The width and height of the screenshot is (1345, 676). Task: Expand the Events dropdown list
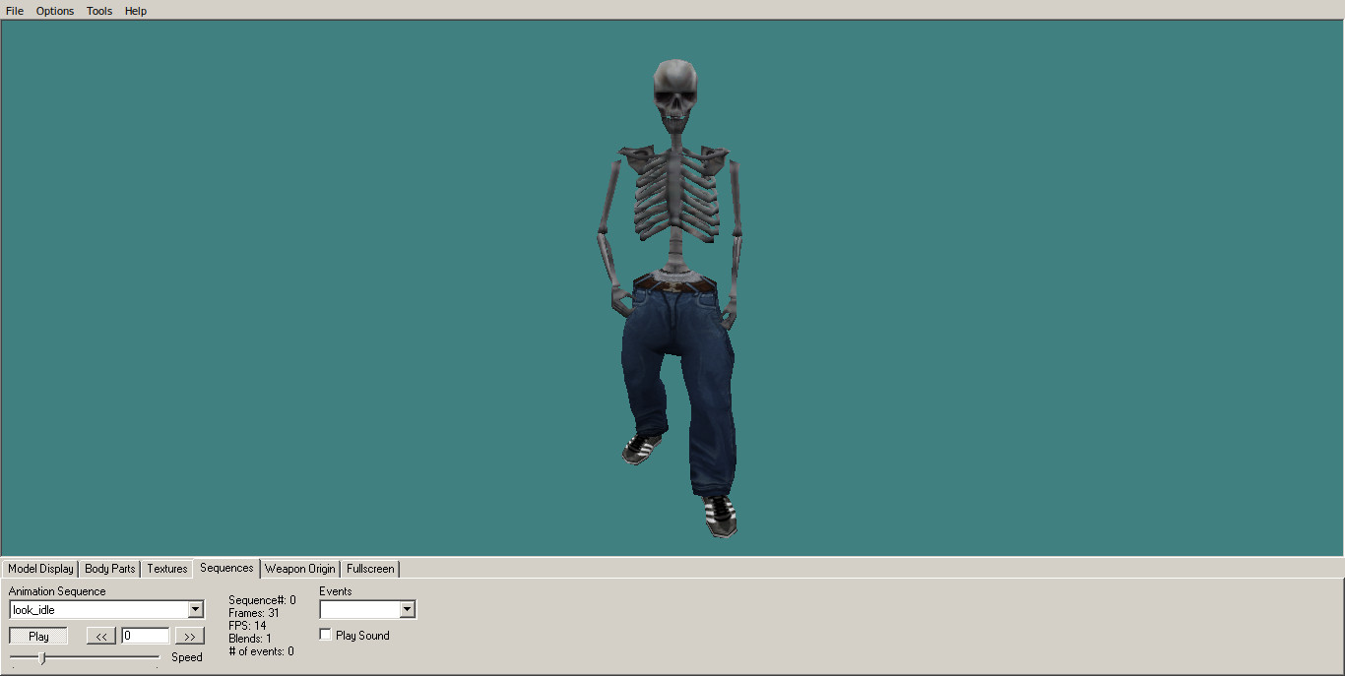click(x=408, y=609)
